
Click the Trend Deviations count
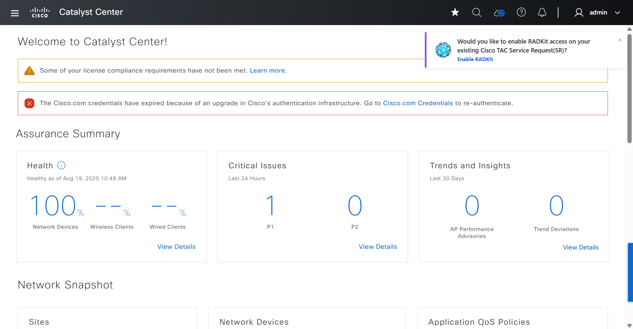pyautogui.click(x=556, y=206)
